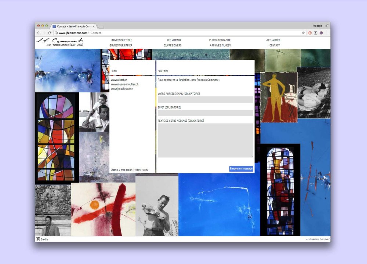Open Chrome's three-dot menu
Viewport: 367px width, 264px height.
[x=327, y=33]
